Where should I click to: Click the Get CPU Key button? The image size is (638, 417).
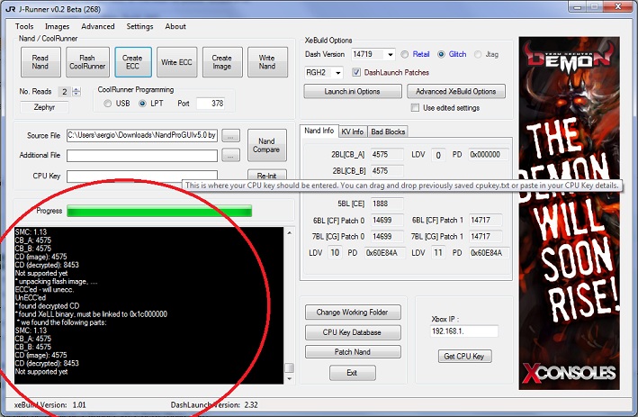click(x=464, y=357)
